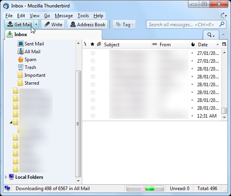Image resolution: width=231 pixels, height=196 pixels.
Task: Select the Inbox tab
Action: pyautogui.click(x=53, y=34)
